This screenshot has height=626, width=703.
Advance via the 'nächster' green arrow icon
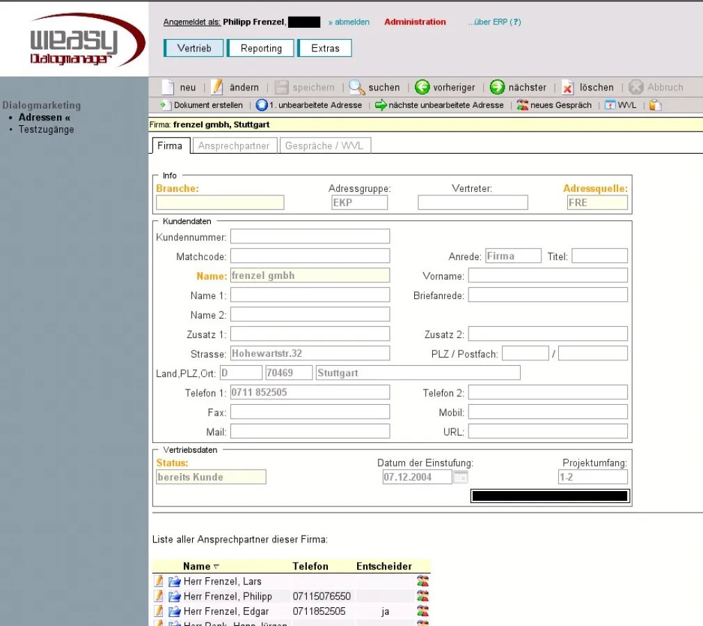pos(498,87)
